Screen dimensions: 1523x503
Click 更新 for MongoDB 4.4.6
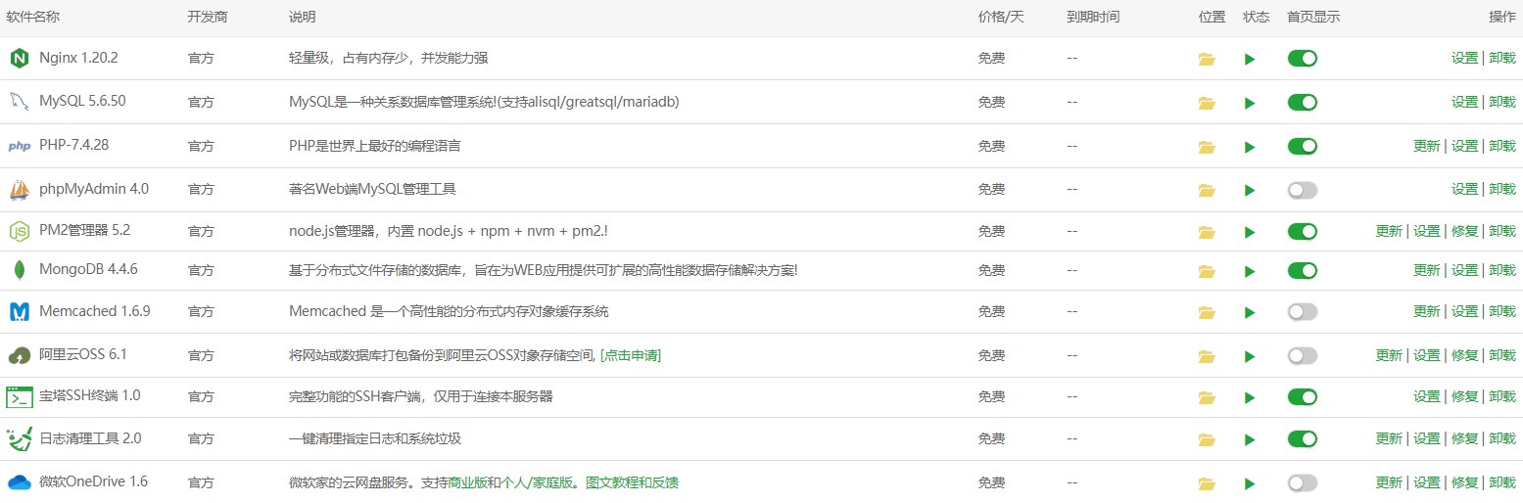(x=1427, y=270)
